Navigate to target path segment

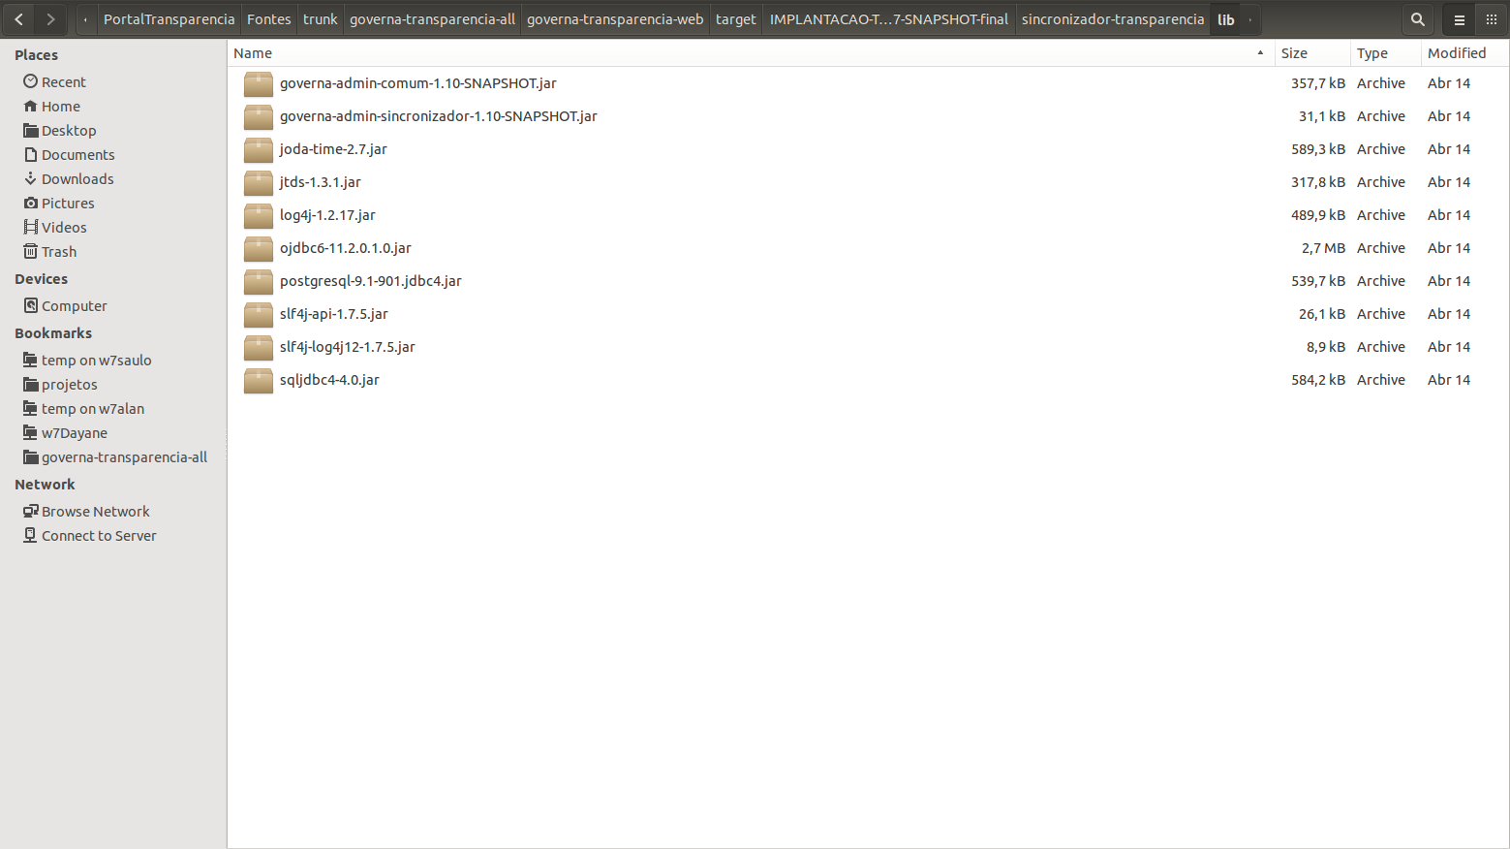pyautogui.click(x=736, y=19)
